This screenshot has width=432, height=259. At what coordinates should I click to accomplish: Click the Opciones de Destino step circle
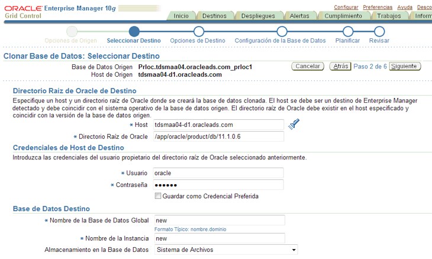(199, 32)
